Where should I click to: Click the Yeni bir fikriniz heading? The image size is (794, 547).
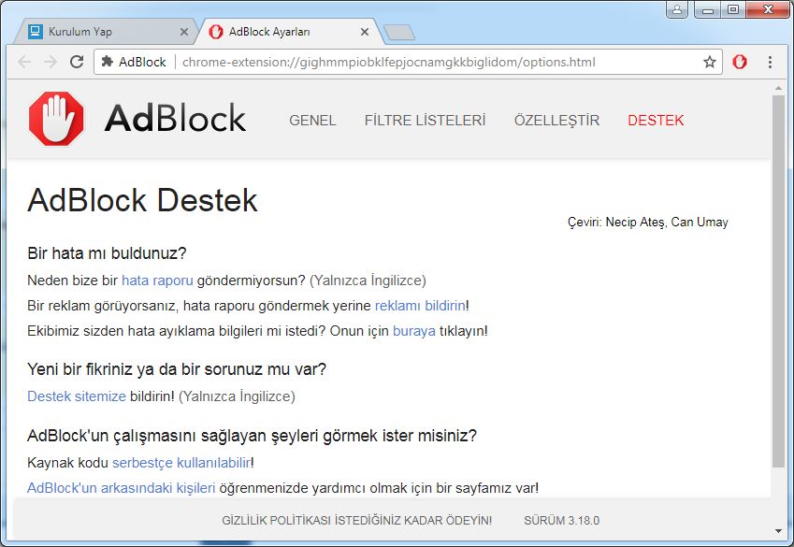coord(177,369)
